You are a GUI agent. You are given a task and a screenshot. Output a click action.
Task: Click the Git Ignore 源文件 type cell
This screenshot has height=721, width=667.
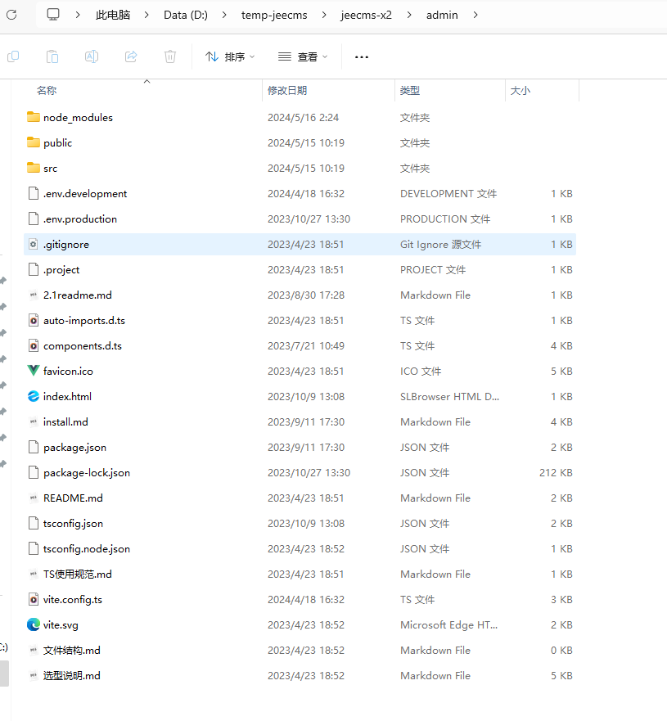(x=440, y=244)
